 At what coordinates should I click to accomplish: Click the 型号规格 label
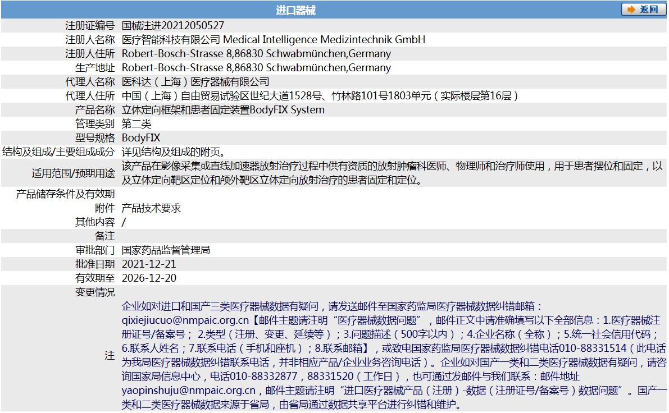(x=95, y=138)
